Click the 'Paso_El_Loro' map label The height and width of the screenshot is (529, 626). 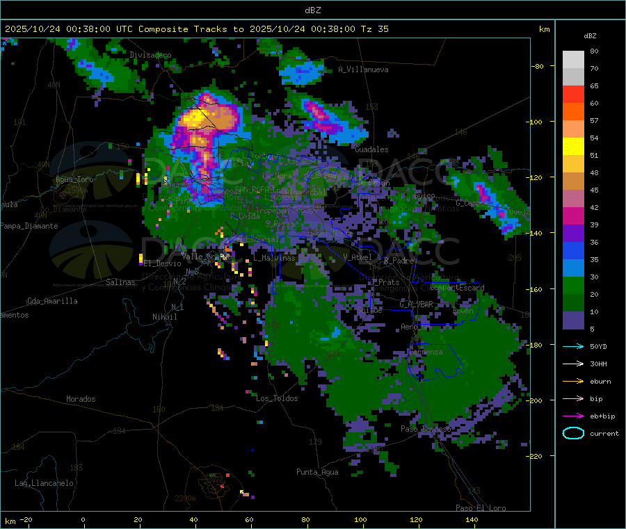(481, 508)
